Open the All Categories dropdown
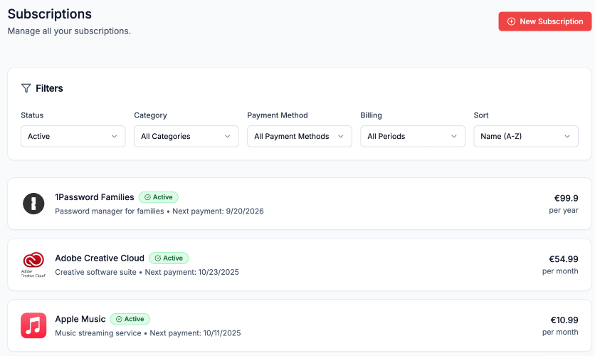The width and height of the screenshot is (595, 356). pos(186,136)
